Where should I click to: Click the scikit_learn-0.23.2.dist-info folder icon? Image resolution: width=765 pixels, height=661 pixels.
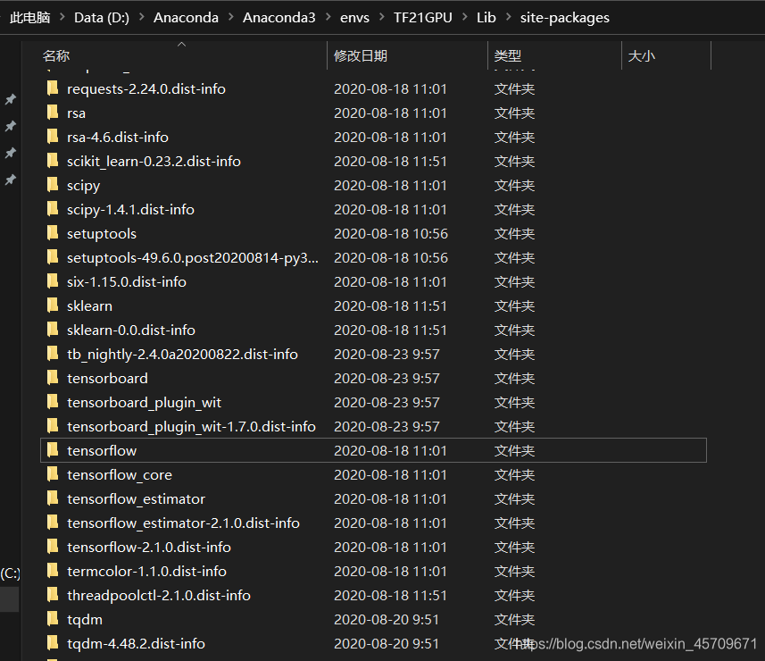[x=52, y=161]
